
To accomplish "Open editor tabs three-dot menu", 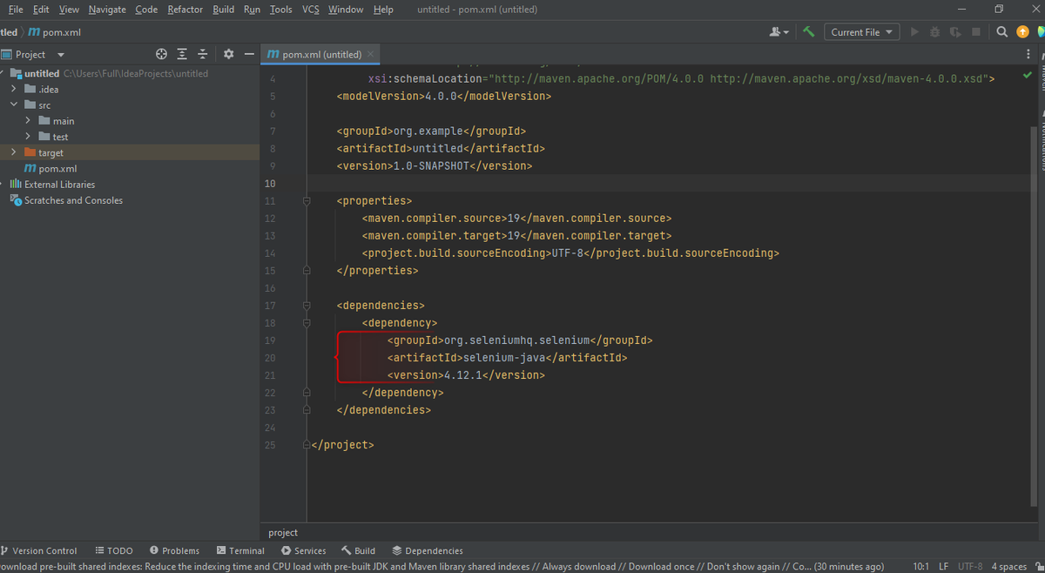I will pyautogui.click(x=1028, y=54).
